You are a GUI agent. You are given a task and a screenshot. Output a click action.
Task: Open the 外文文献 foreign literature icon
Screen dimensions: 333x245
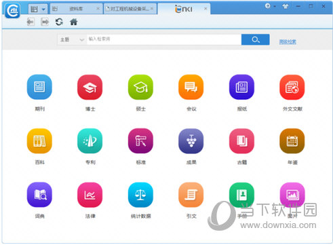(292, 87)
